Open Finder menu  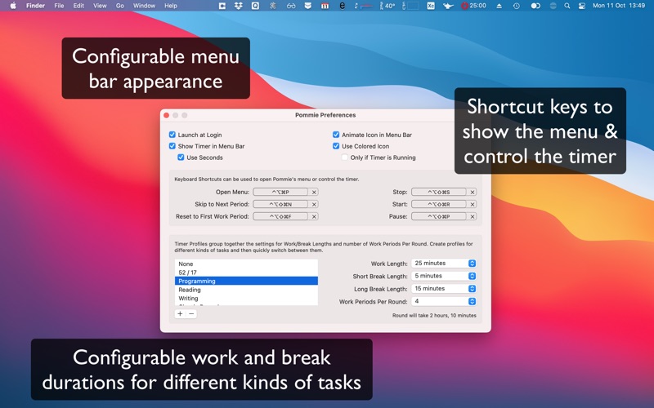(35, 6)
